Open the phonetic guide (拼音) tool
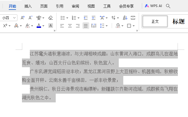This screenshot has width=188, height=117. (x=39, y=18)
